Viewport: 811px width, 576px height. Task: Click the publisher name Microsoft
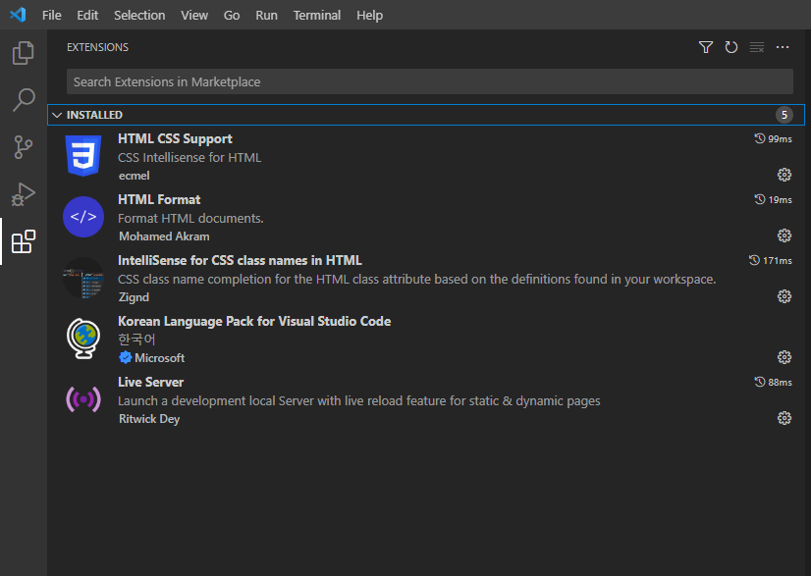pyautogui.click(x=160, y=358)
